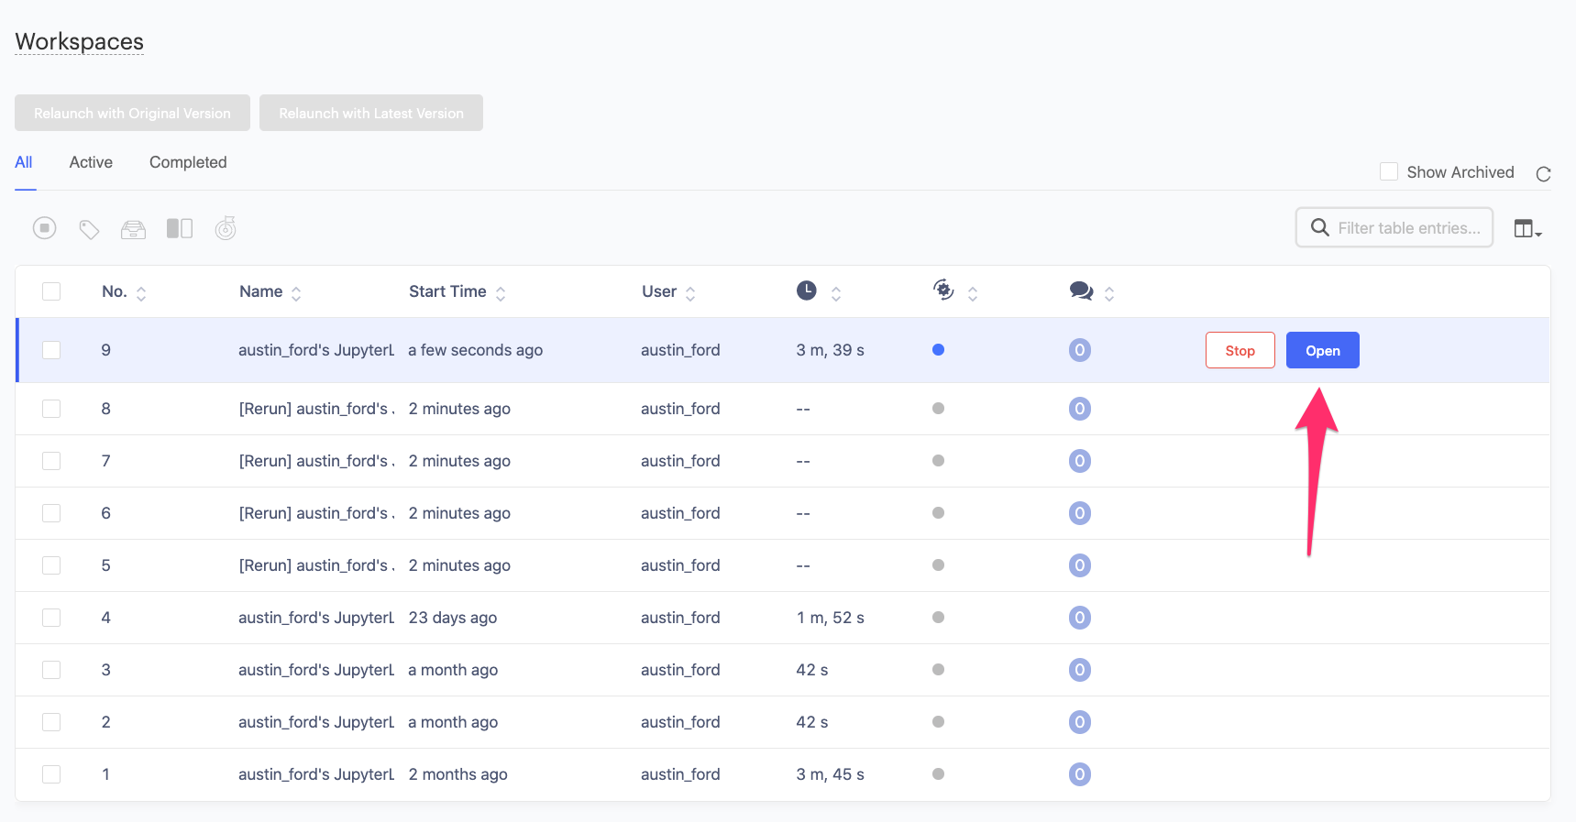1576x822 pixels.
Task: Enable the Show Archived checkbox
Action: [1389, 171]
